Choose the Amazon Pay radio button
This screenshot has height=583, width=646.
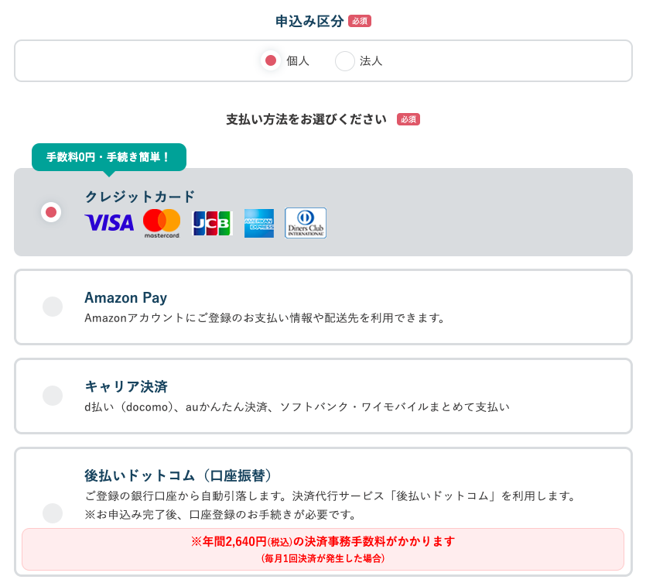click(53, 307)
